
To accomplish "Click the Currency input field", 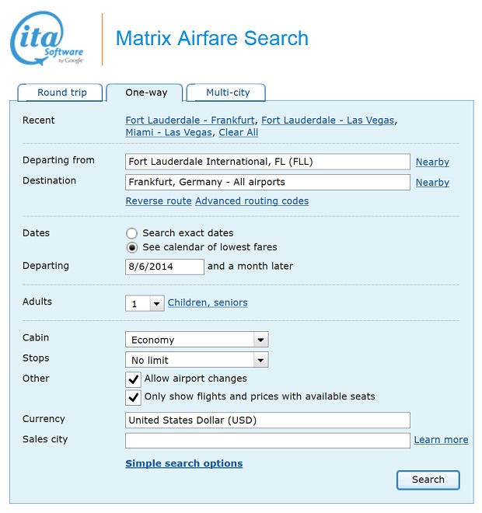I will tap(267, 420).
